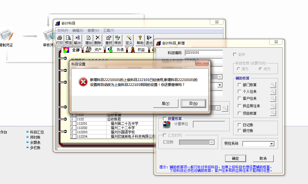The image size is (308, 184).
Task: Click the 定义 define toolbar icon
Action: click(129, 40)
